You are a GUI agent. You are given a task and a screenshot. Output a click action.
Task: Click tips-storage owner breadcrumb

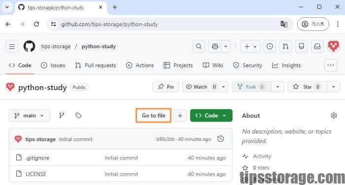[56, 46]
